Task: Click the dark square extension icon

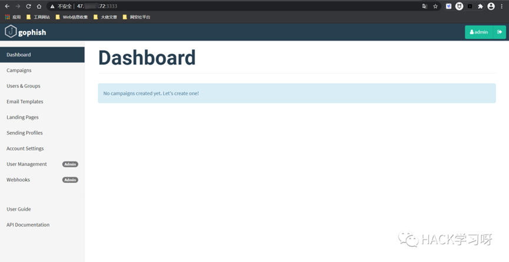Action: pos(470,6)
